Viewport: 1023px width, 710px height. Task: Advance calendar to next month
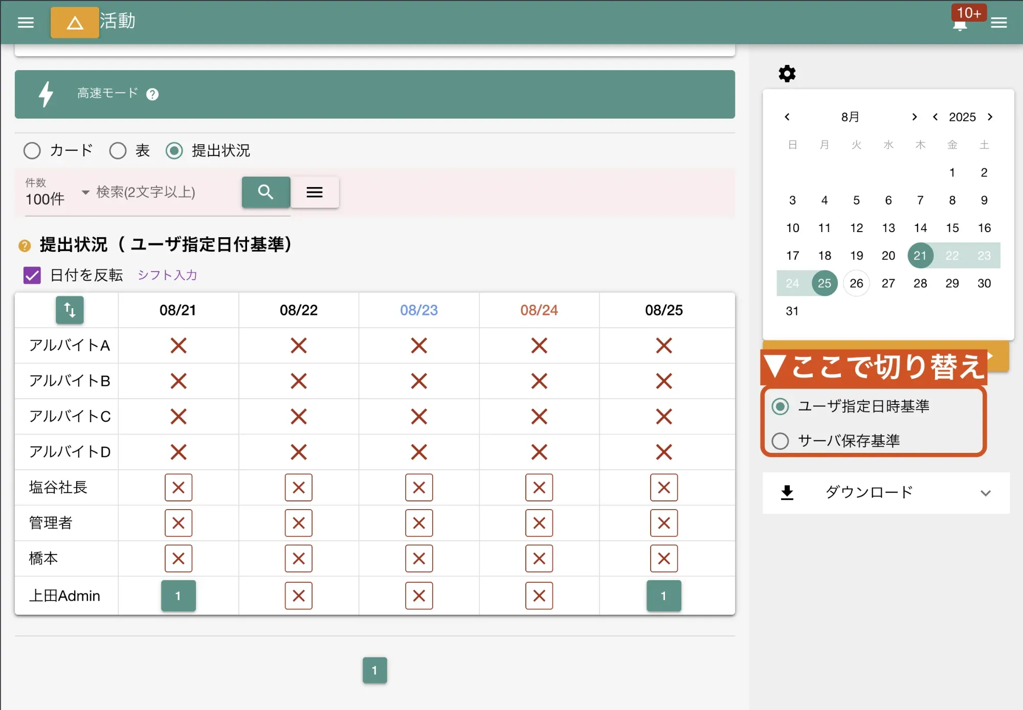tap(914, 117)
